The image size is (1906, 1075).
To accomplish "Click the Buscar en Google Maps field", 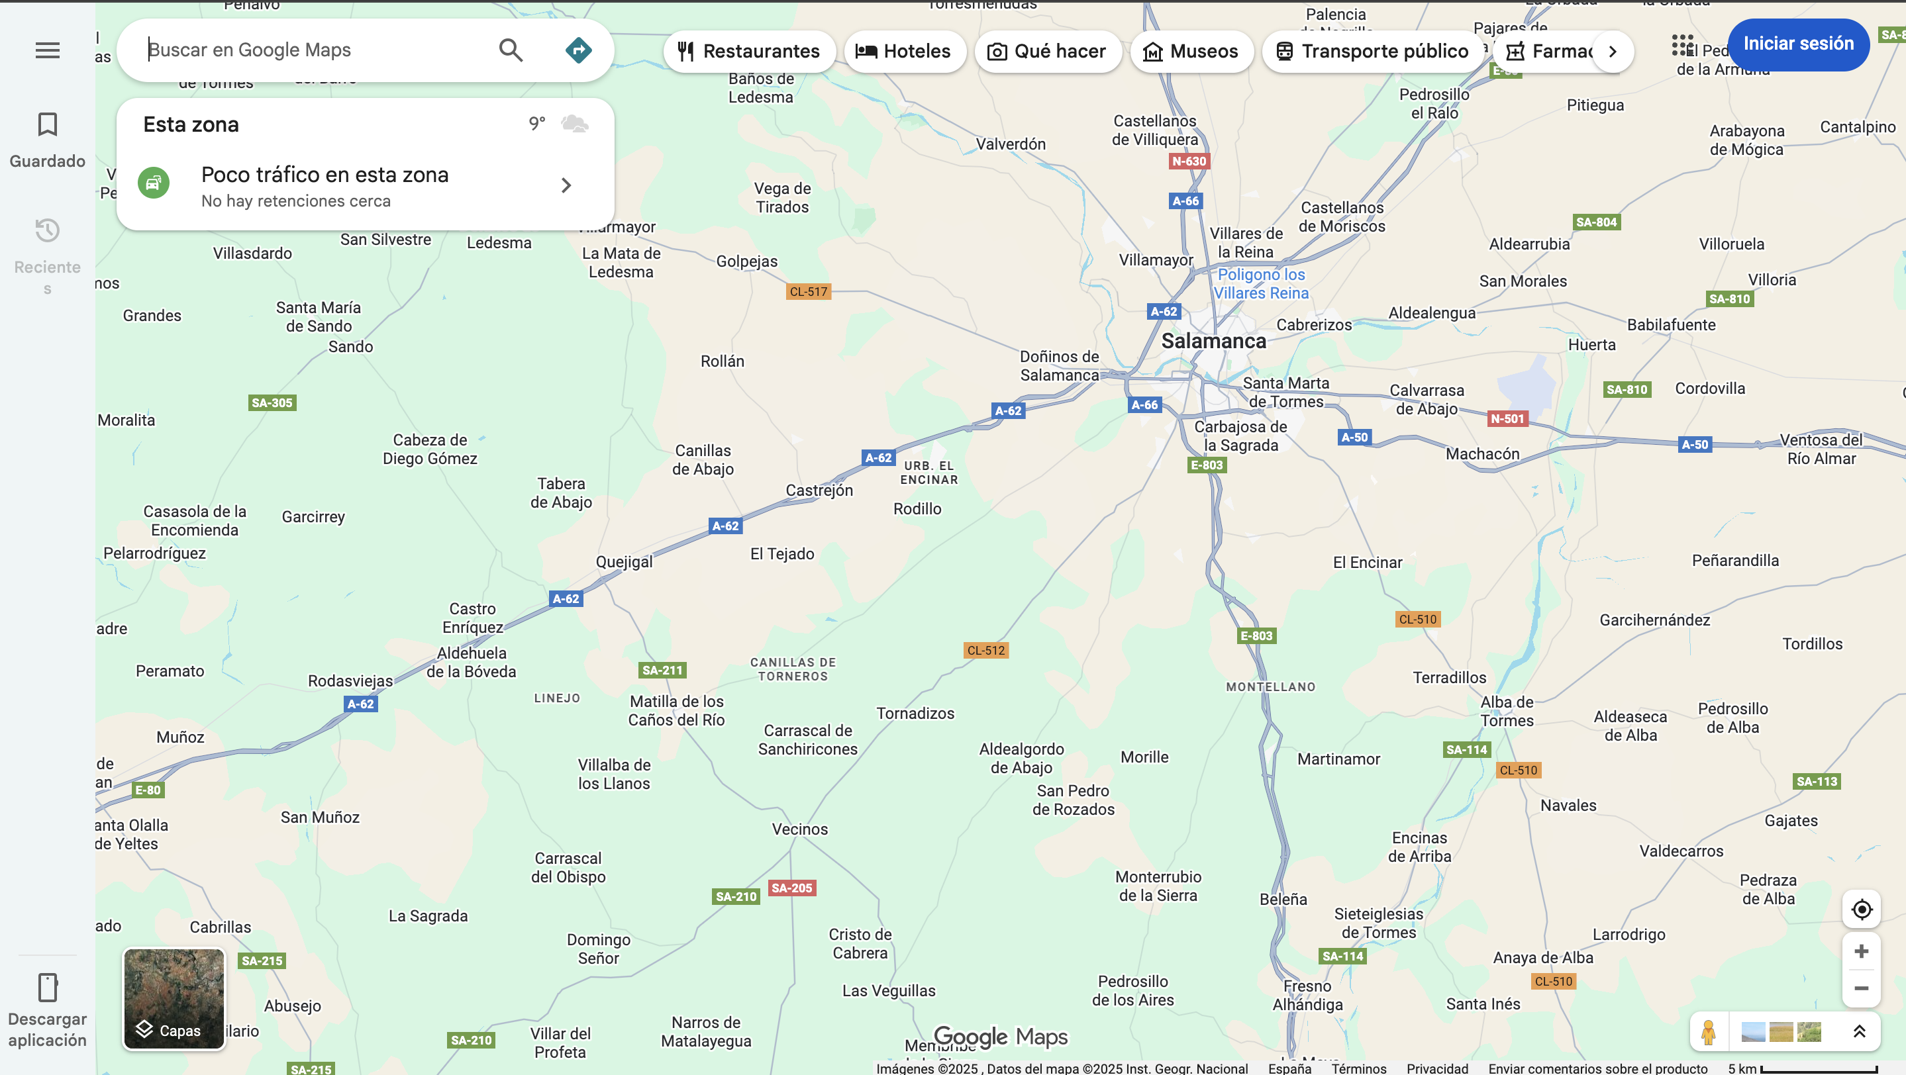I will (x=311, y=50).
